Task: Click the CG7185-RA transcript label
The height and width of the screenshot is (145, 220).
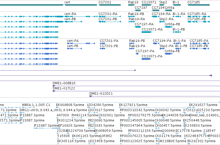Action: coord(197,14)
